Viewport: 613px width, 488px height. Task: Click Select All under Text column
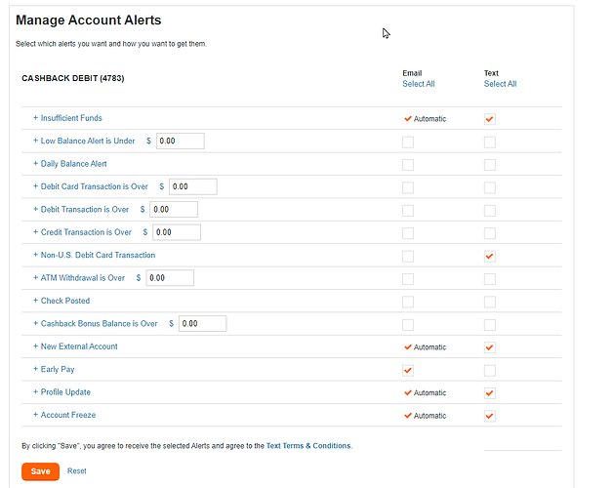coord(501,84)
